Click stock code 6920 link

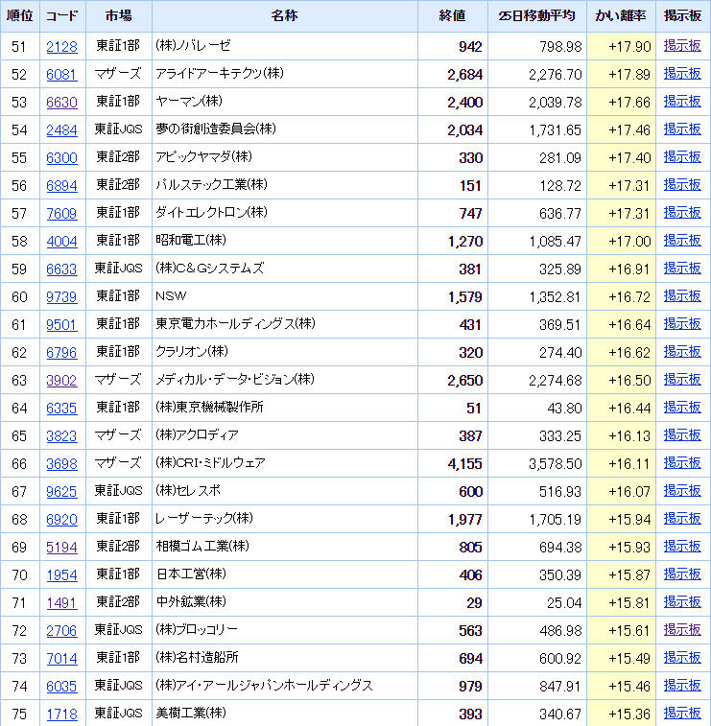pyautogui.click(x=61, y=519)
